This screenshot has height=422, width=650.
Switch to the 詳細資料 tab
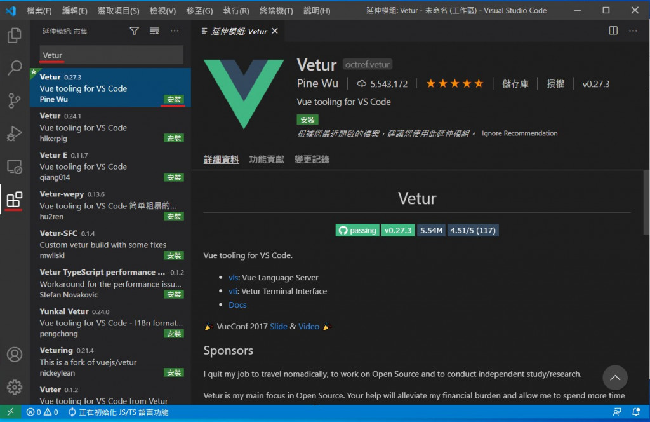pos(221,160)
